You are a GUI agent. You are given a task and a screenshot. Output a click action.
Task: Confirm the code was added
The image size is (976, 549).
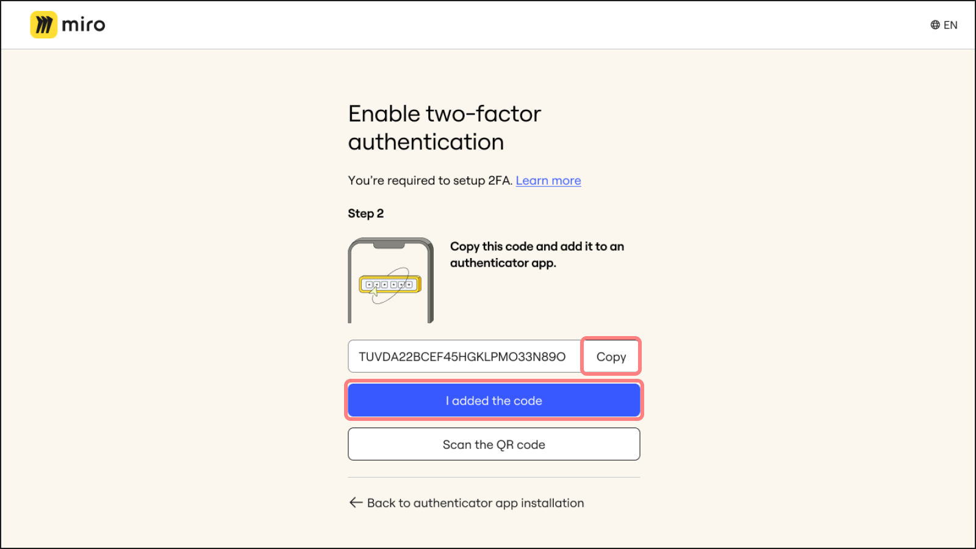[x=493, y=400]
